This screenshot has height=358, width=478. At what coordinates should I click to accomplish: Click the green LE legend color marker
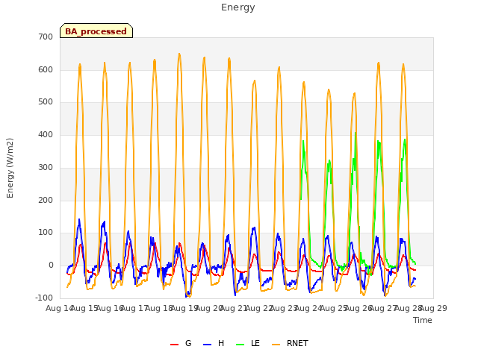240,345
